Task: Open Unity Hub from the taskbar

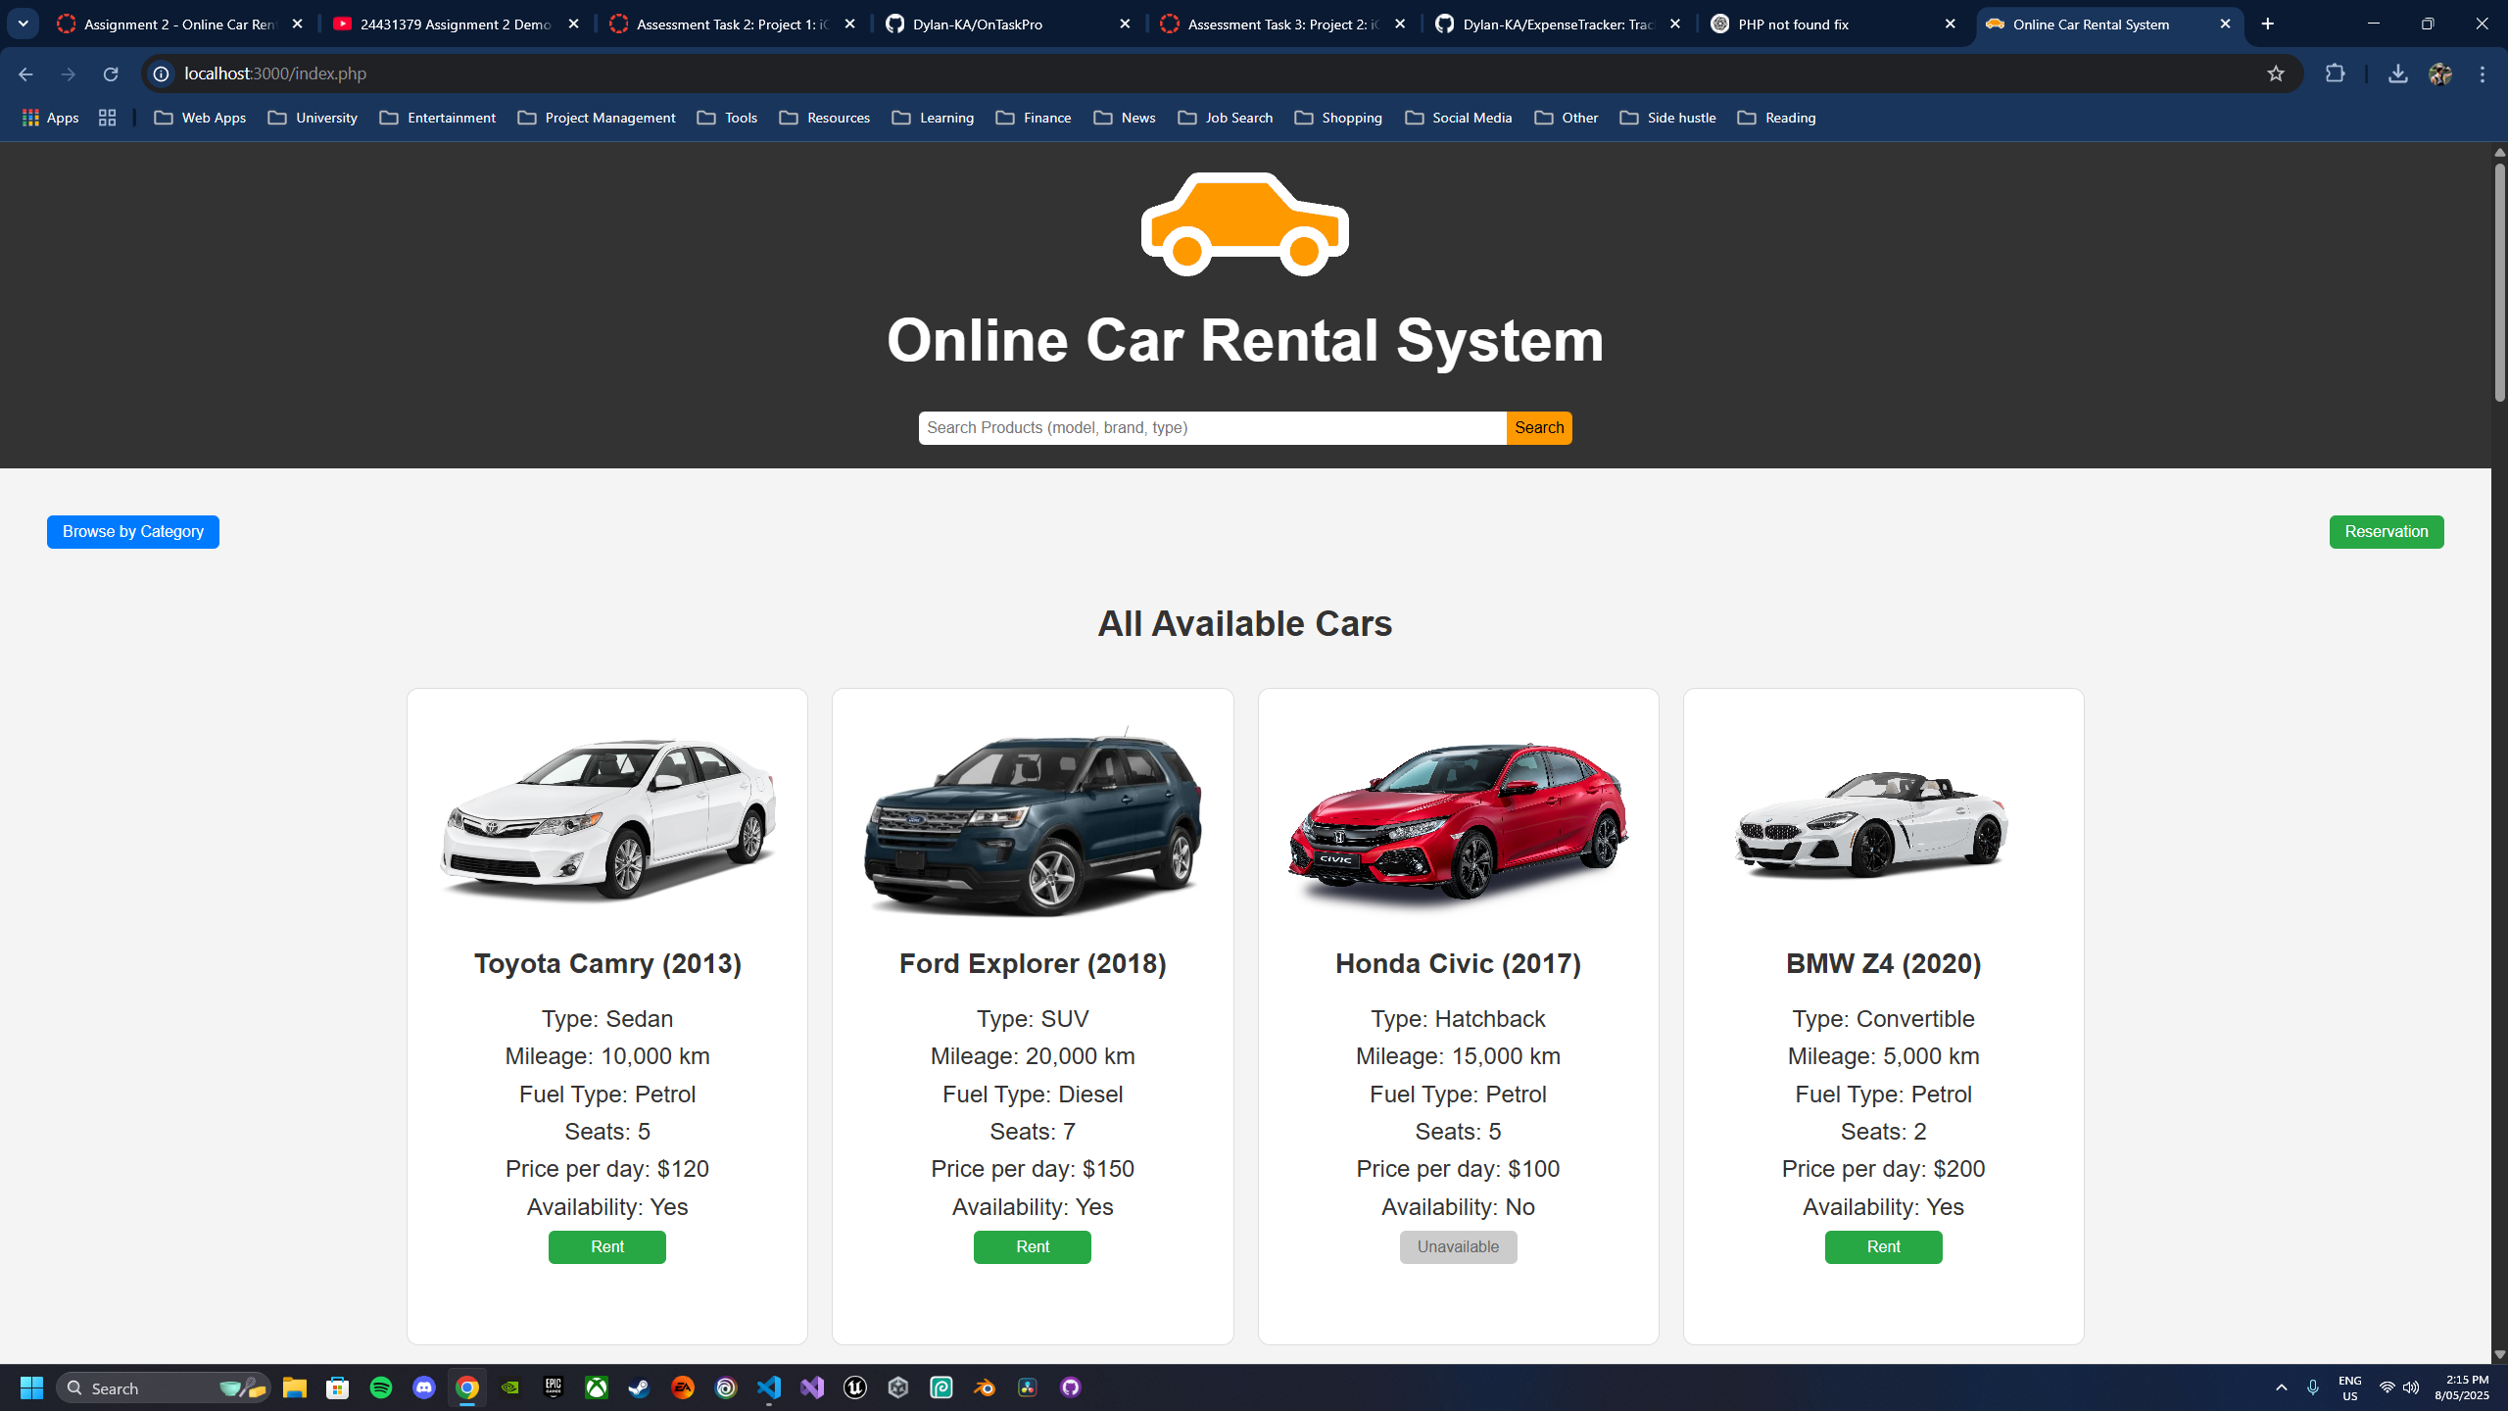Action: (x=898, y=1387)
